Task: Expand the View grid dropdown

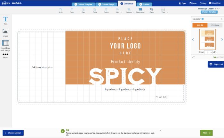Action: pos(163,10)
